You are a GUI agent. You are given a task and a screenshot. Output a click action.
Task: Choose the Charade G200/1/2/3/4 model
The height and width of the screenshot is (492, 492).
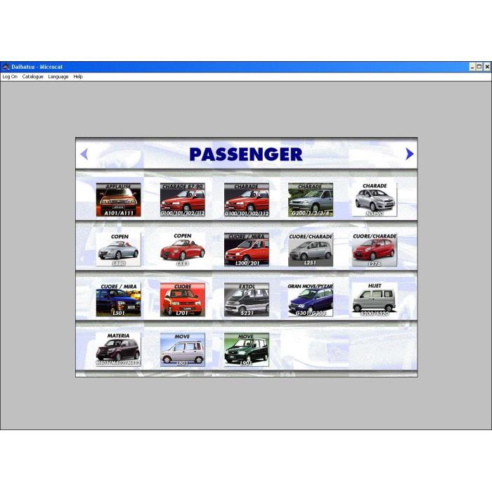pyautogui.click(x=311, y=200)
